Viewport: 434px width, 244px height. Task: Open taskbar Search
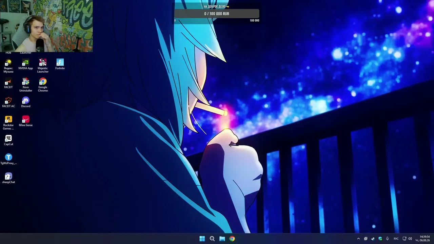click(212, 239)
